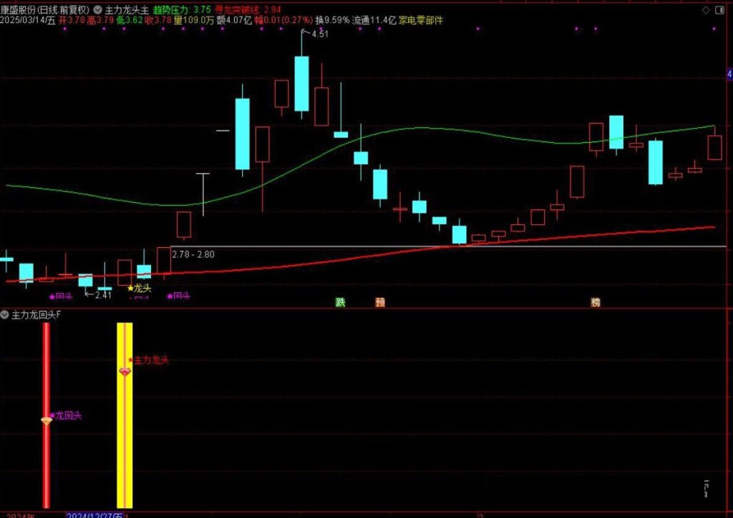This screenshot has width=733, height=518.
Task: Click the 康盛股份 stock name title
Action: tap(20, 10)
